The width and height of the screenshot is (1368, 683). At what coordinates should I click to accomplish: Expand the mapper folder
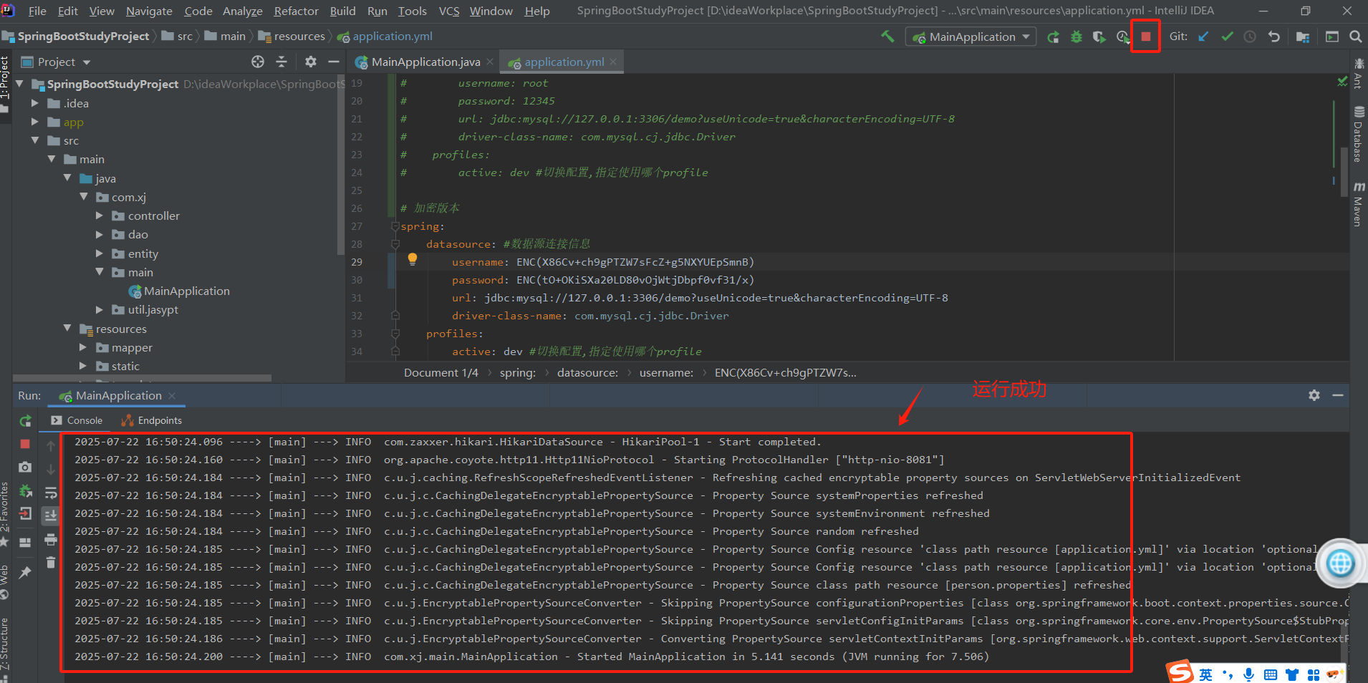(x=83, y=347)
